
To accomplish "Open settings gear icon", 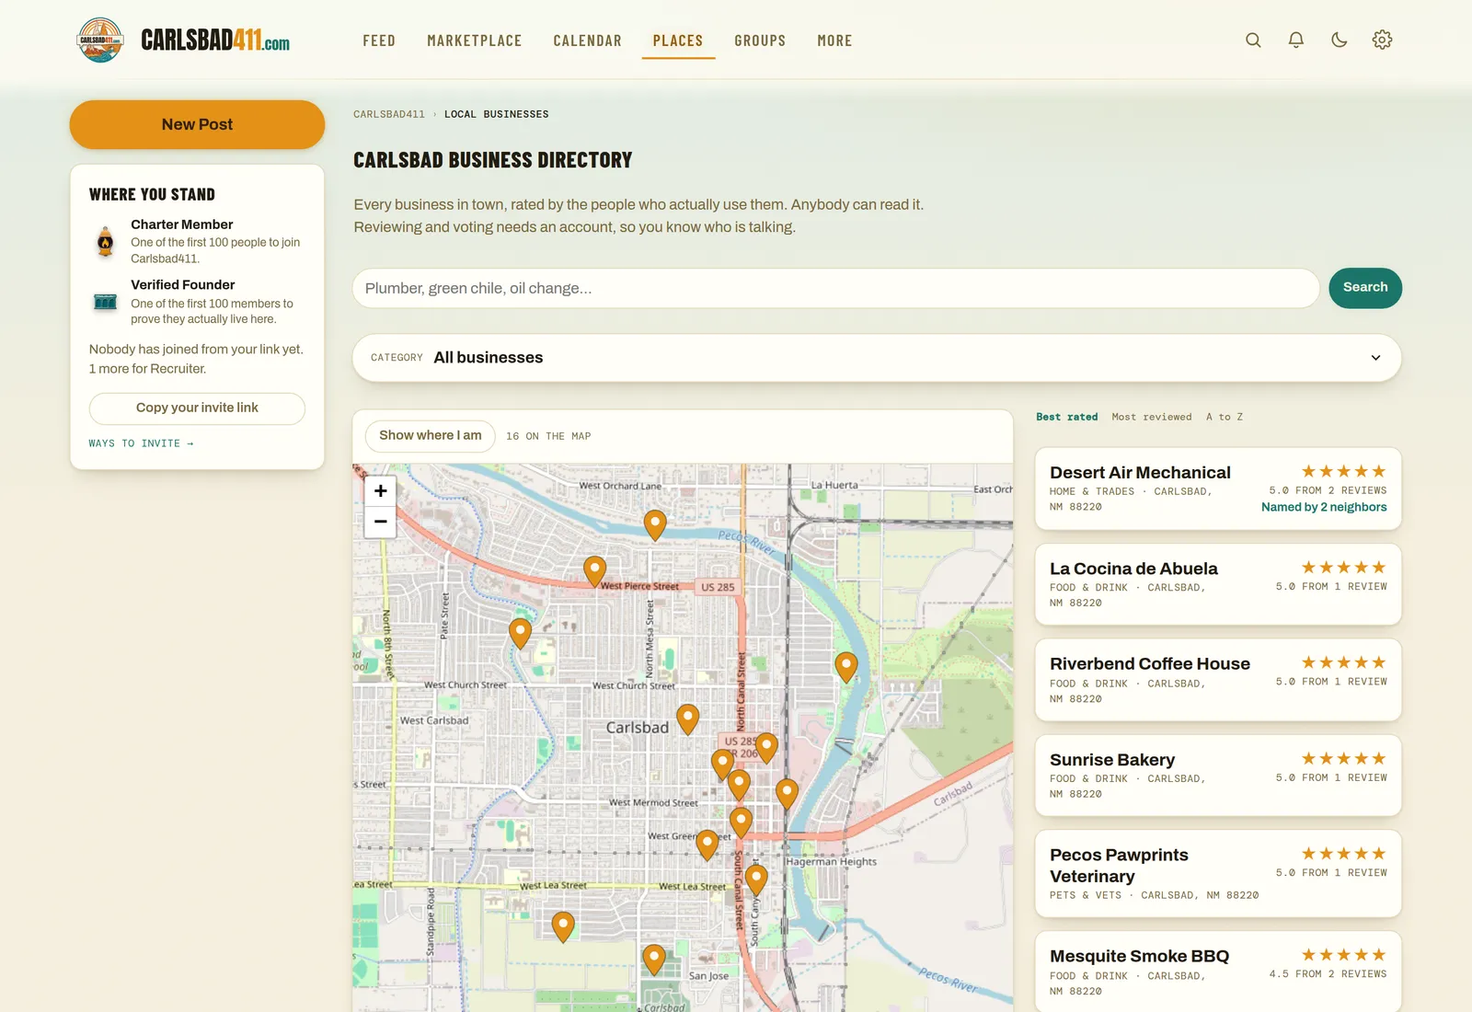I will (x=1382, y=40).
